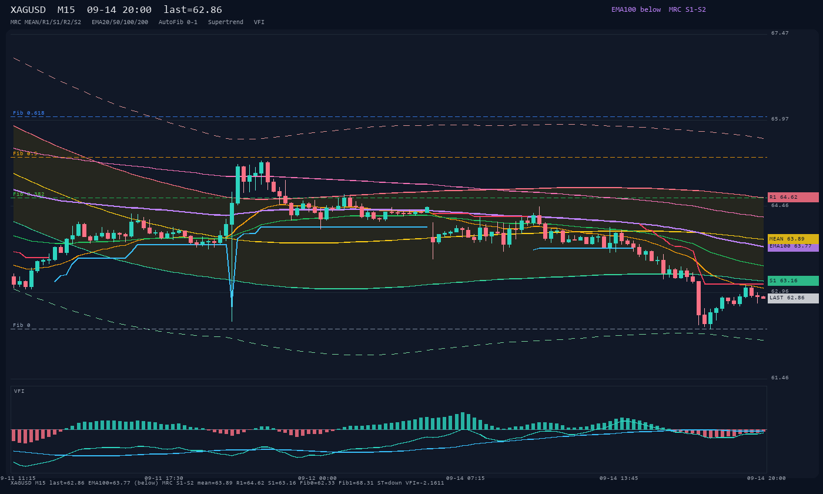Click the purple 'EMA100 below' status text

(x=636, y=9)
